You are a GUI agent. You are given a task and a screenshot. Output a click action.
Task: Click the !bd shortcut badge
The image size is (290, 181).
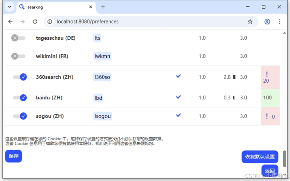pyautogui.click(x=98, y=98)
